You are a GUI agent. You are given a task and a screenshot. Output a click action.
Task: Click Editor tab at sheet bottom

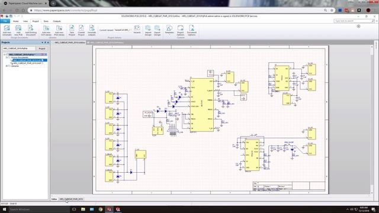[54, 199]
